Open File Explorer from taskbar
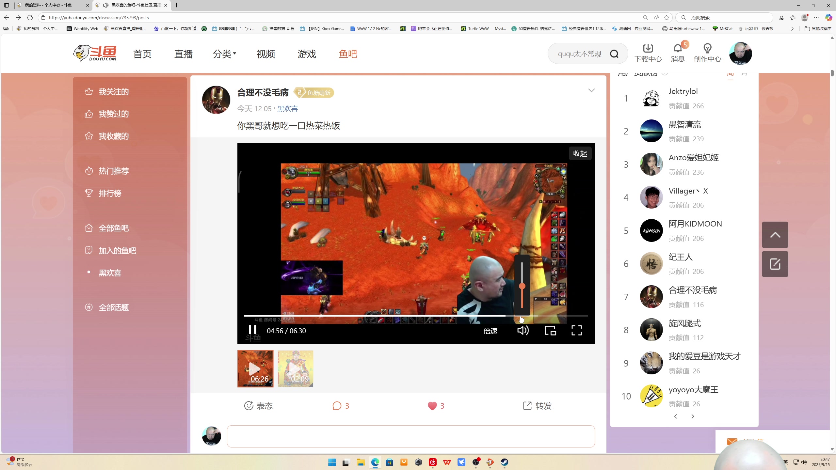 361,462
